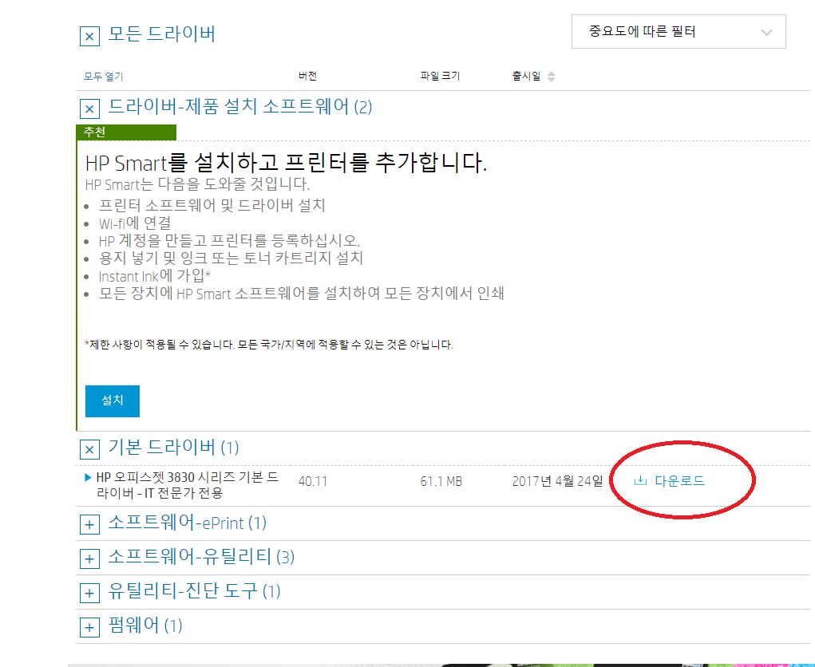
Task: Click the blue 설치 button
Action: (x=113, y=401)
